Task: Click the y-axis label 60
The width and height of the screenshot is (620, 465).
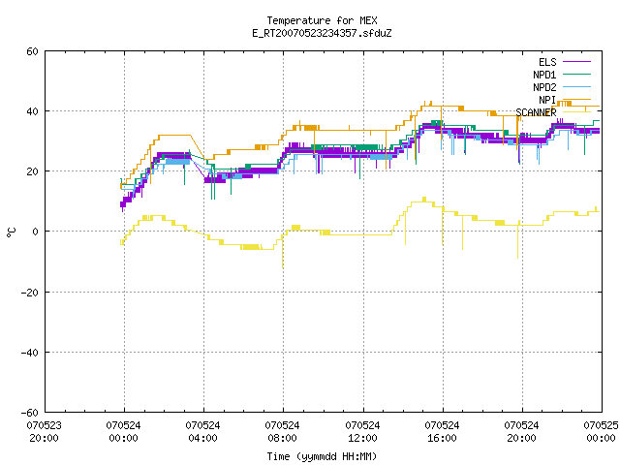Action: coord(32,51)
